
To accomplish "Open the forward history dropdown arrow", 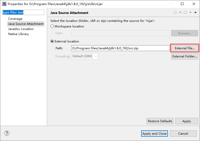I will click(x=190, y=13).
